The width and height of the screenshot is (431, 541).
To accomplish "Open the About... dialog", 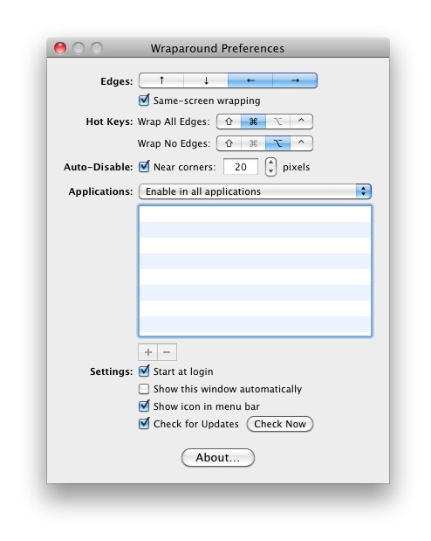I will [x=218, y=457].
